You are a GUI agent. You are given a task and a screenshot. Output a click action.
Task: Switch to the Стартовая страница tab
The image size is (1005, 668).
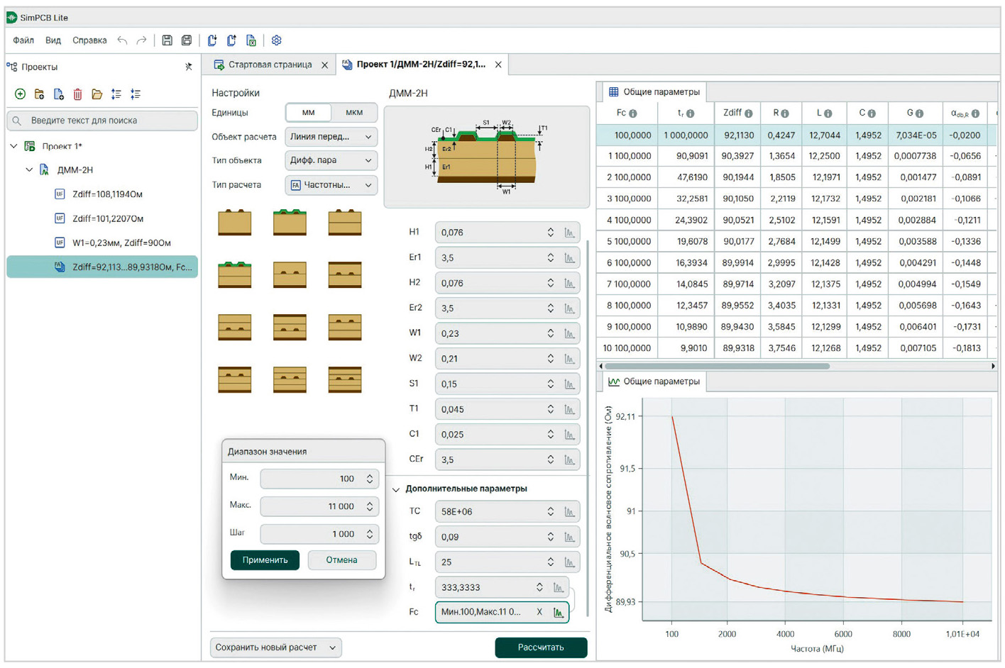269,65
